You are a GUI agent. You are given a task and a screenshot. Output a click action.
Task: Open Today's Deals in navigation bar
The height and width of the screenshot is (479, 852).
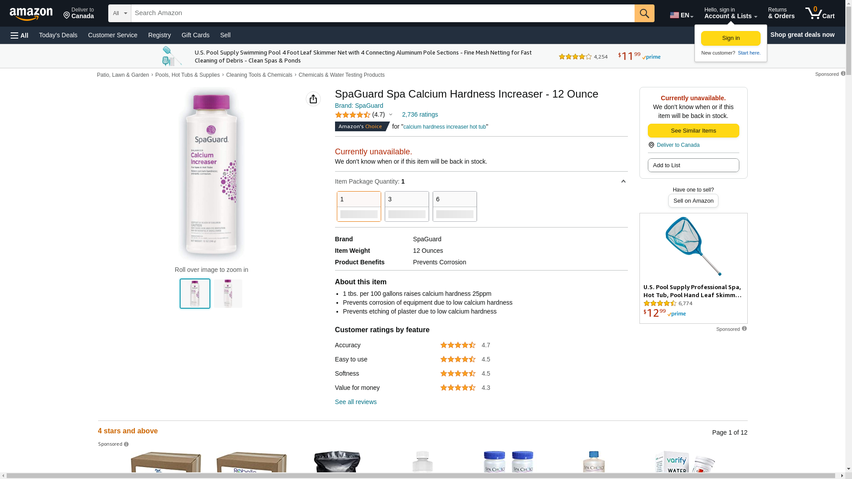click(x=58, y=35)
